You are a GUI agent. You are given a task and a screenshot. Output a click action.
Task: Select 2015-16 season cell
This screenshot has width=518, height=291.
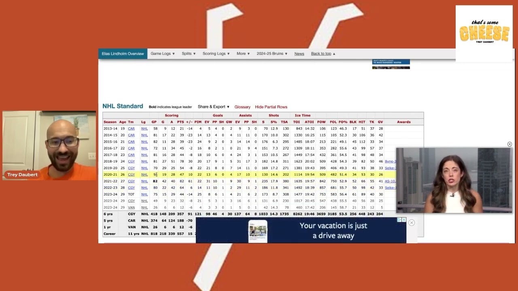tap(110, 142)
